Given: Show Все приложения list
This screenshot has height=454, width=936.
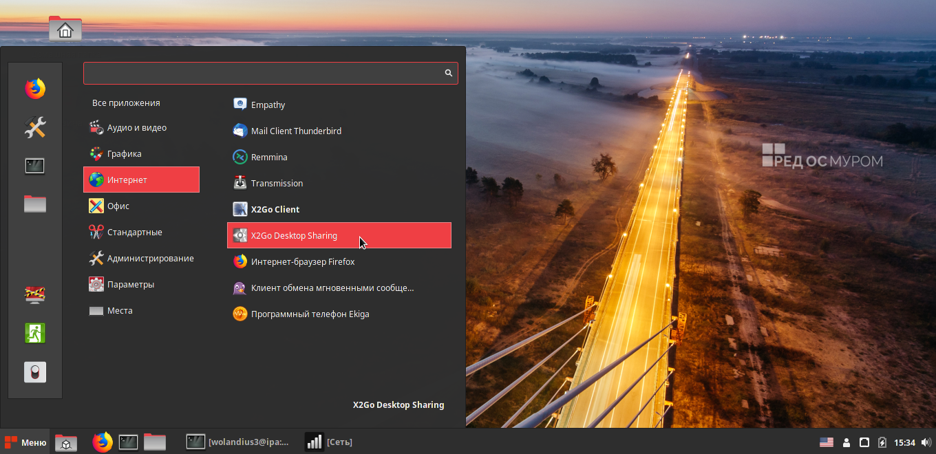Looking at the screenshot, I should tap(126, 102).
